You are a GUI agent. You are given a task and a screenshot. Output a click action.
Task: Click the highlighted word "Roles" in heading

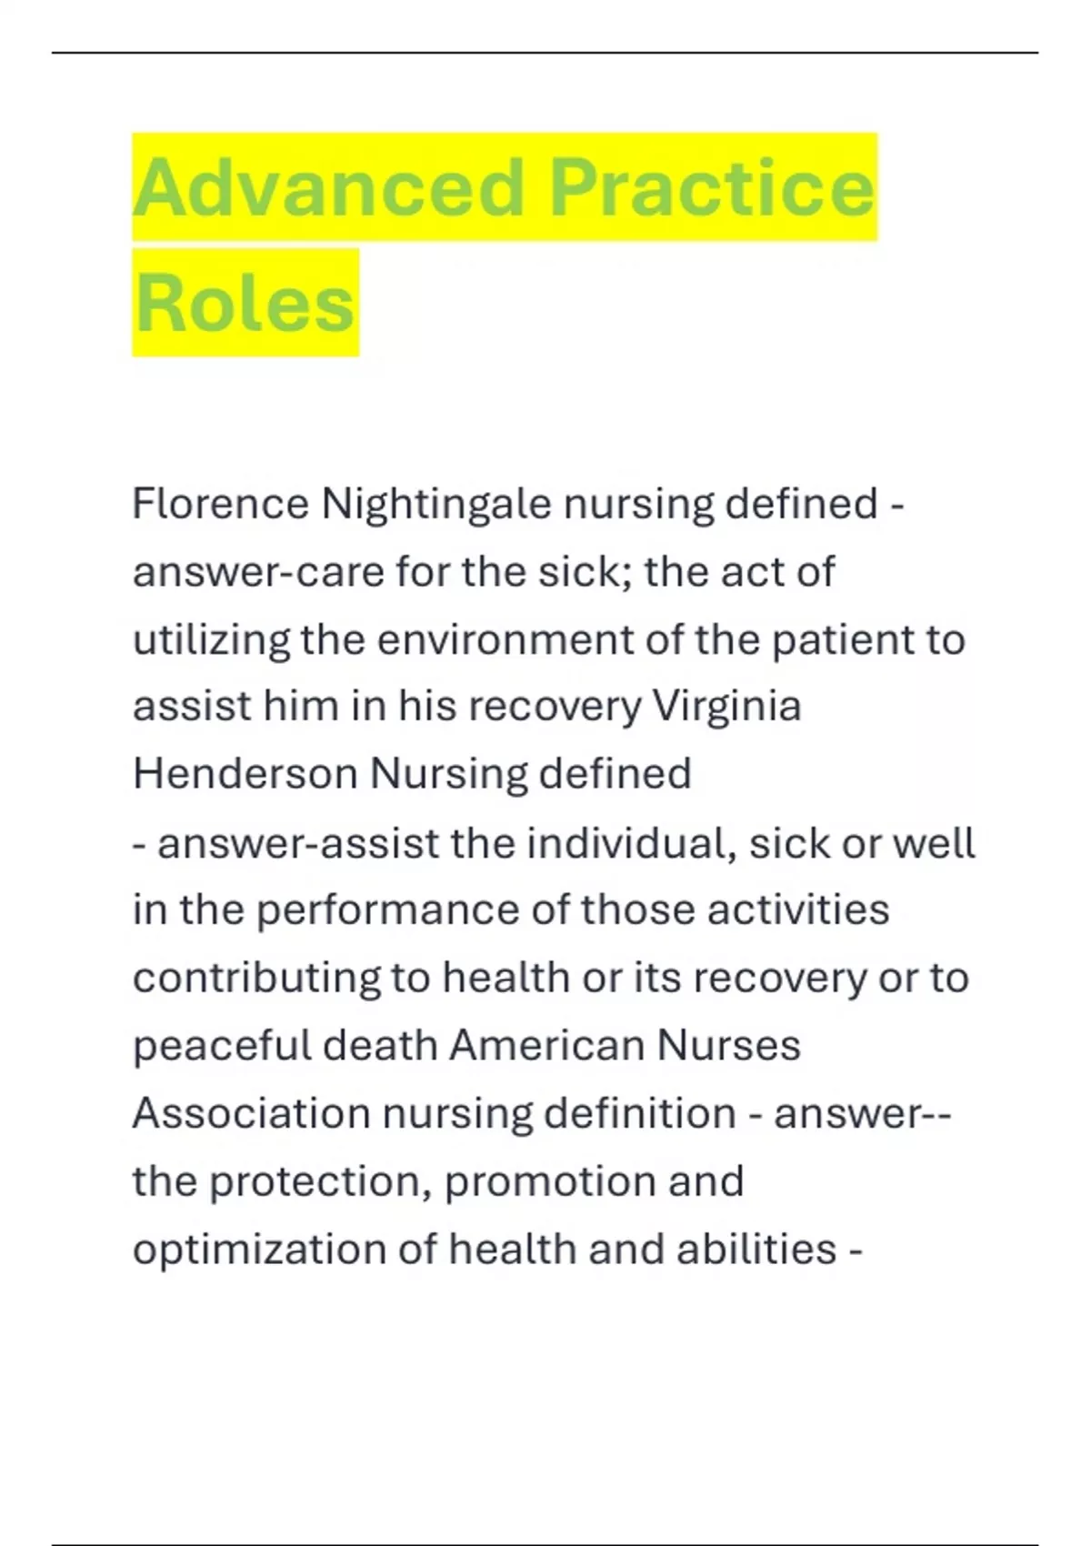pyautogui.click(x=245, y=302)
